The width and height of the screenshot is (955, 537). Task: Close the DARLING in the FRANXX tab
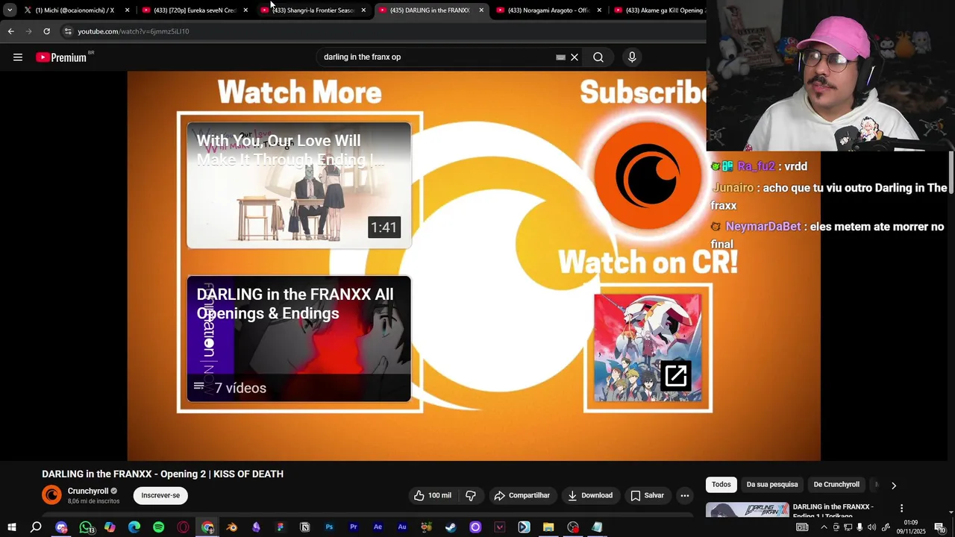[x=481, y=10]
